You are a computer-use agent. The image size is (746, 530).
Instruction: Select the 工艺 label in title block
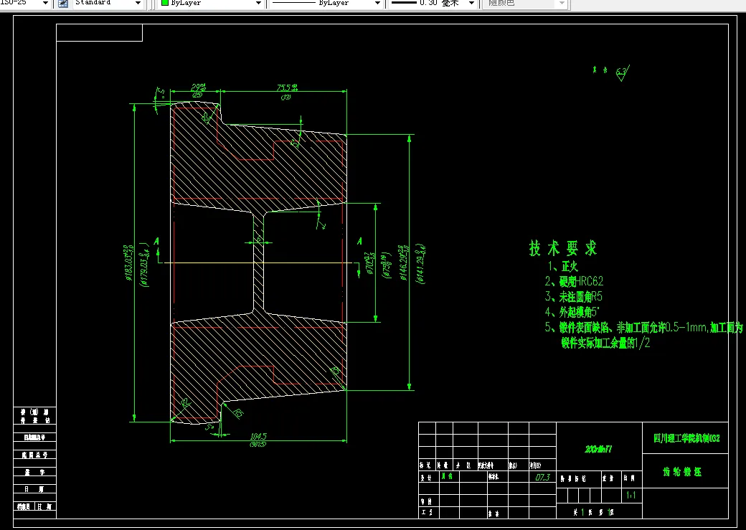pos(426,513)
